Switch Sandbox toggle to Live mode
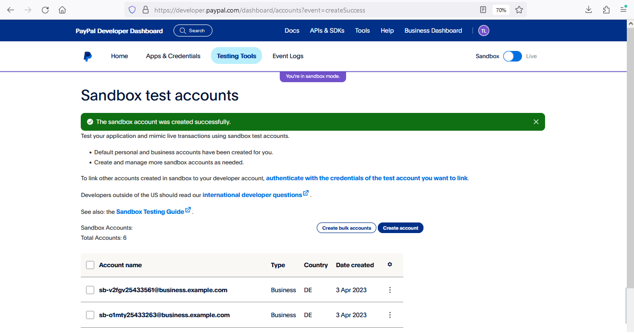This screenshot has height=333, width=634. coord(512,56)
